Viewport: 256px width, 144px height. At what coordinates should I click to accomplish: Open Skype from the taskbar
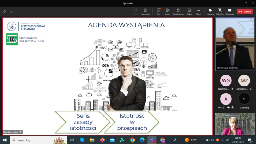[82, 140]
